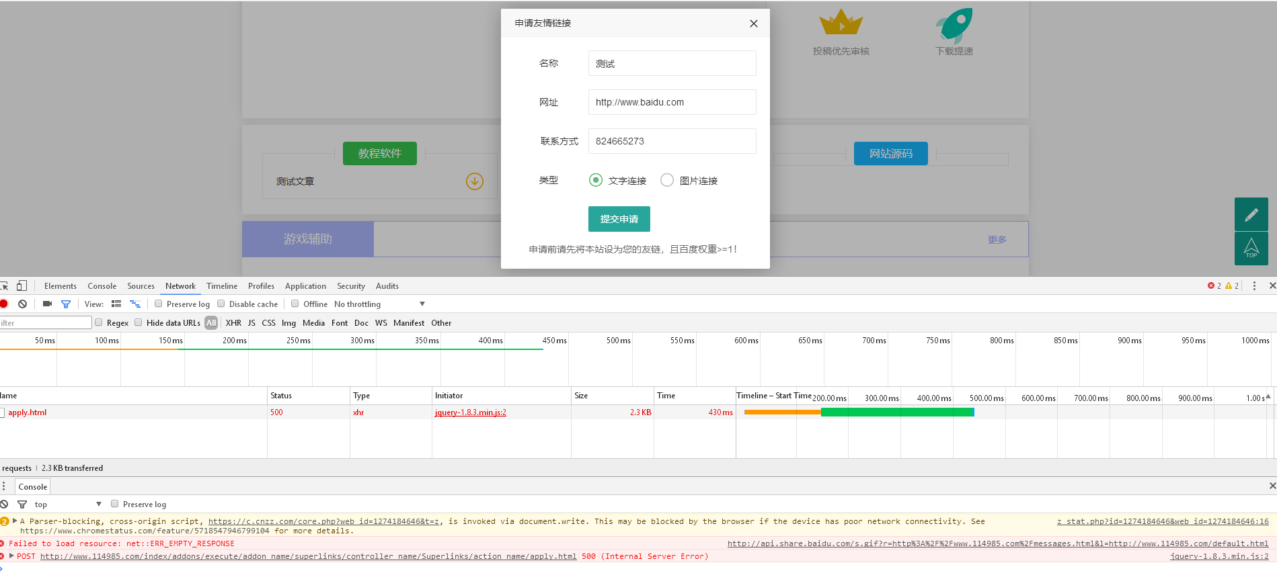Image resolution: width=1277 pixels, height=573 pixels.
Task: Switch to large request rows view
Action: (116, 304)
